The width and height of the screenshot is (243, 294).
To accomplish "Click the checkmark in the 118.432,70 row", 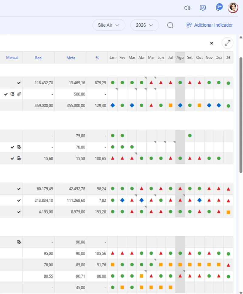I will (19, 83).
